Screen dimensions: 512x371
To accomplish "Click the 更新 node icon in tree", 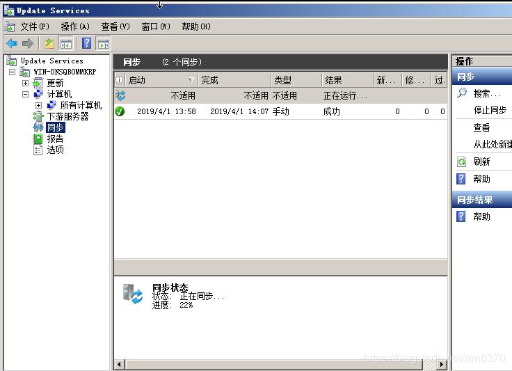I will pyautogui.click(x=38, y=83).
